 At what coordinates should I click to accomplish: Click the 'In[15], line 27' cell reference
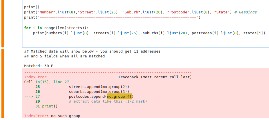tap(52, 82)
